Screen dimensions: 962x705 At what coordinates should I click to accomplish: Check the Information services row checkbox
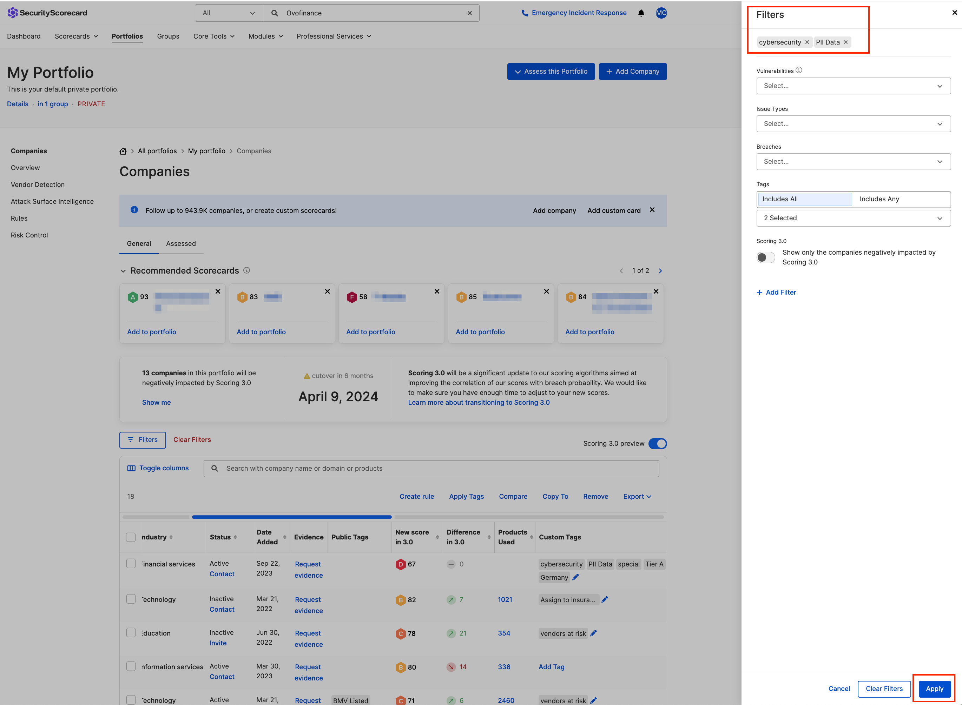131,666
